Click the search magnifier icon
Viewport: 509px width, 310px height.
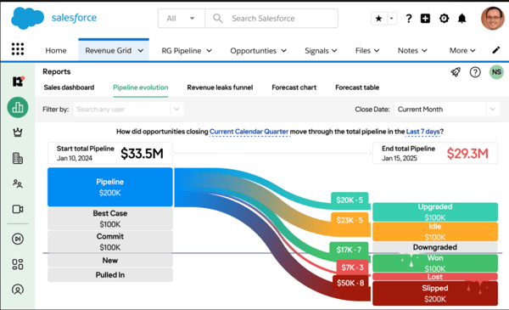pyautogui.click(x=217, y=18)
